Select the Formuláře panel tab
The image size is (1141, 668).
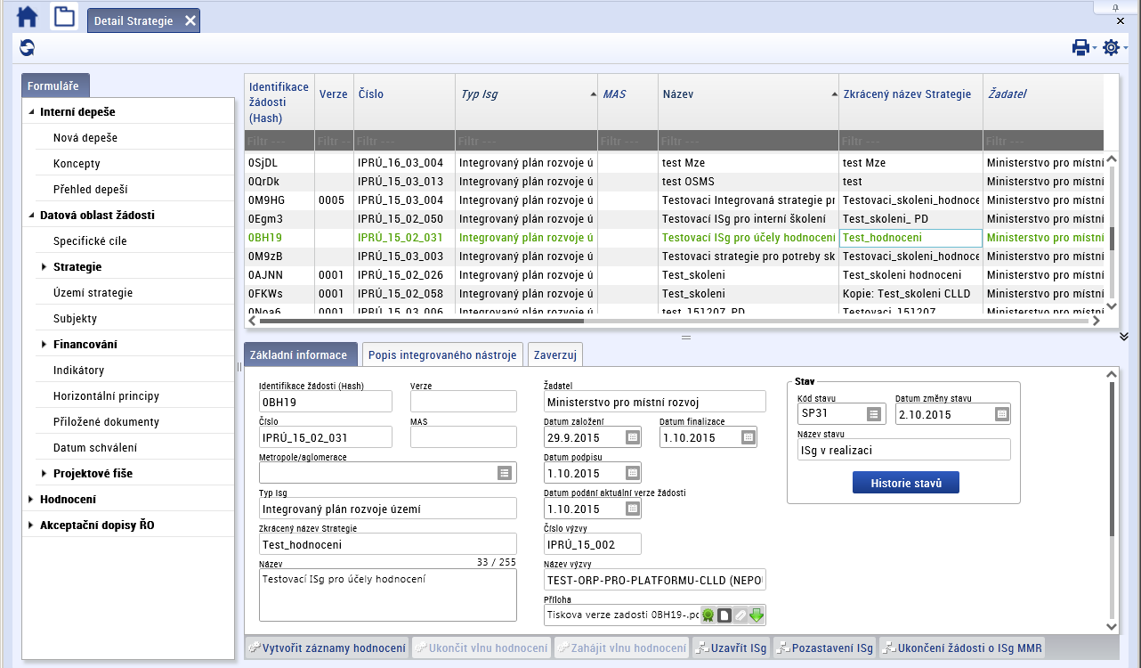[55, 86]
